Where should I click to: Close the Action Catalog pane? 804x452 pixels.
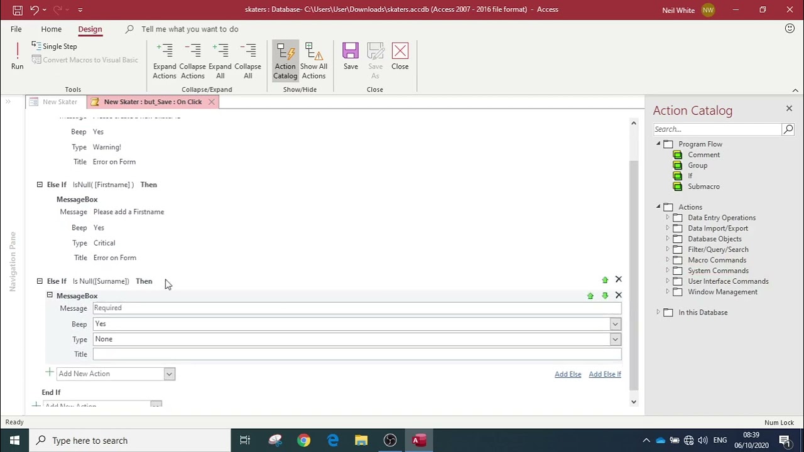click(789, 109)
